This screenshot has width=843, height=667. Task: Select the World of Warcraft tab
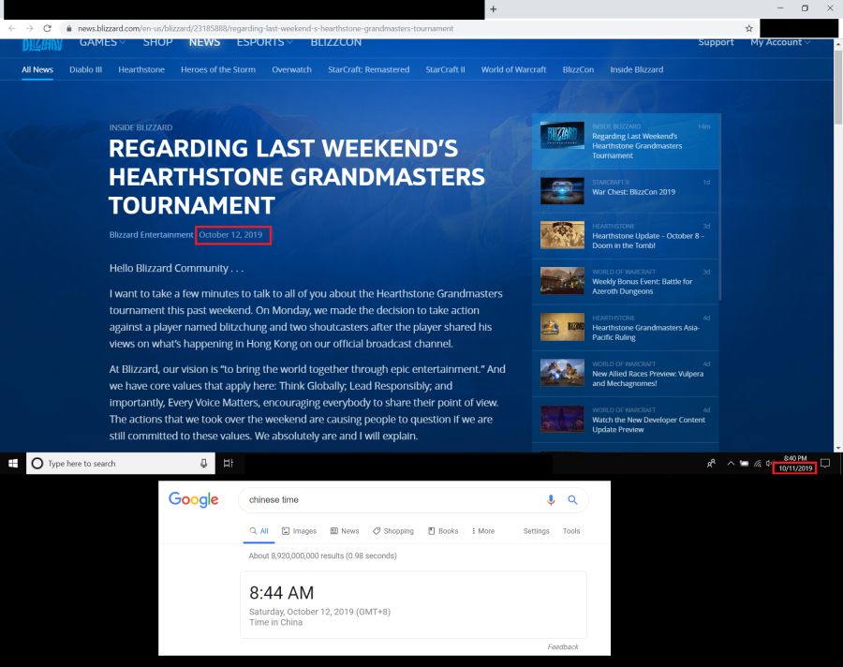click(x=513, y=69)
